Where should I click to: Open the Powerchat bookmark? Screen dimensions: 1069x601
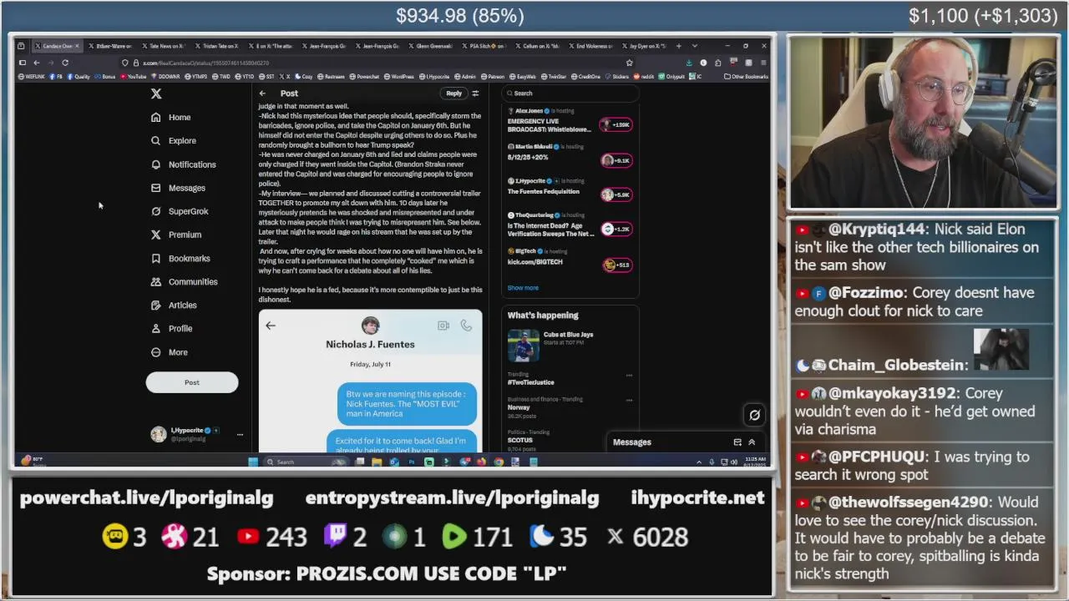tap(365, 77)
